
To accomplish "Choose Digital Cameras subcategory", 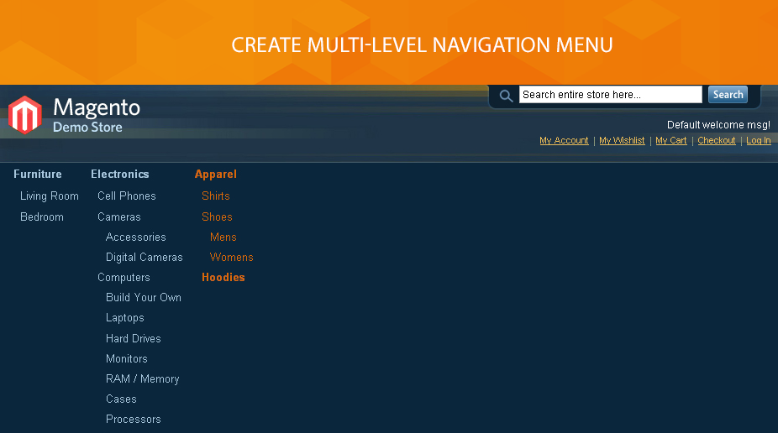I will pos(144,258).
